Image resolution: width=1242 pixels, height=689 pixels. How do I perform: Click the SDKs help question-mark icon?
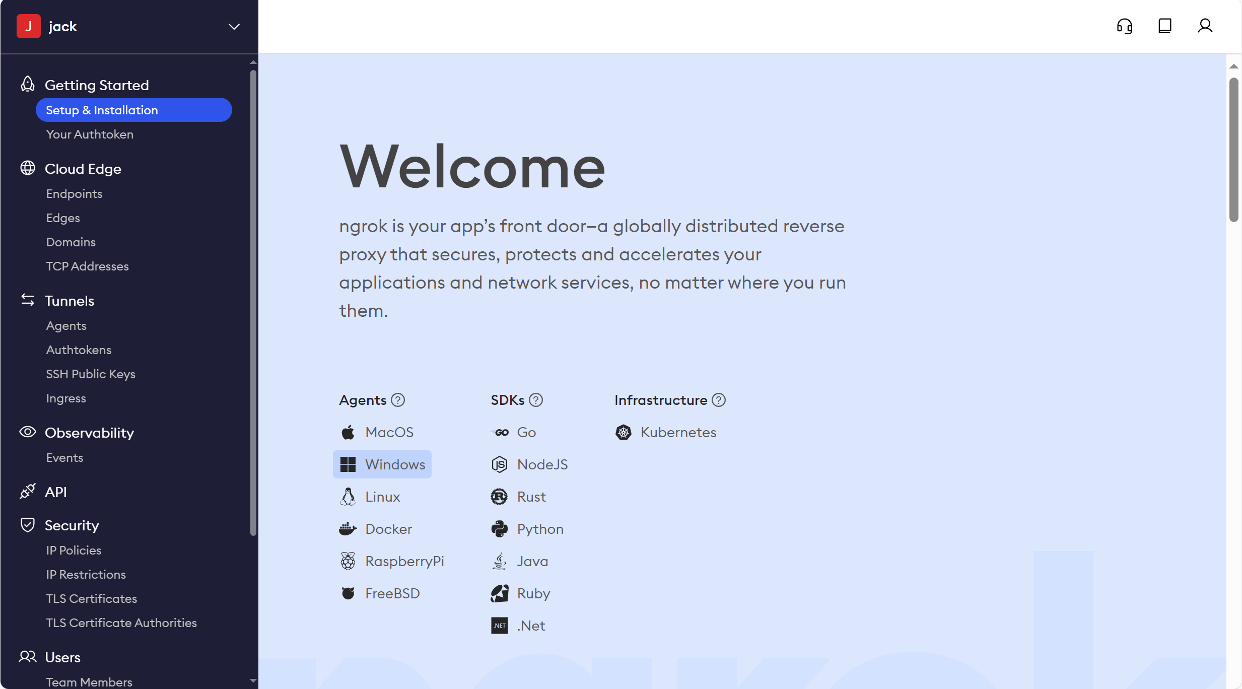(536, 400)
